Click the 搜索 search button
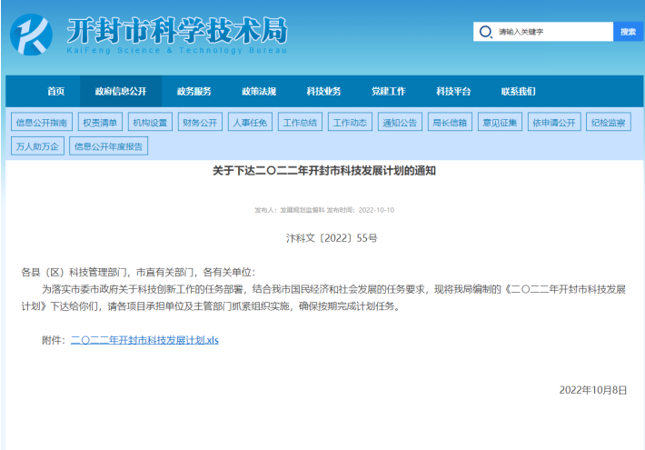Viewport: 645px width, 450px height. 628,32
